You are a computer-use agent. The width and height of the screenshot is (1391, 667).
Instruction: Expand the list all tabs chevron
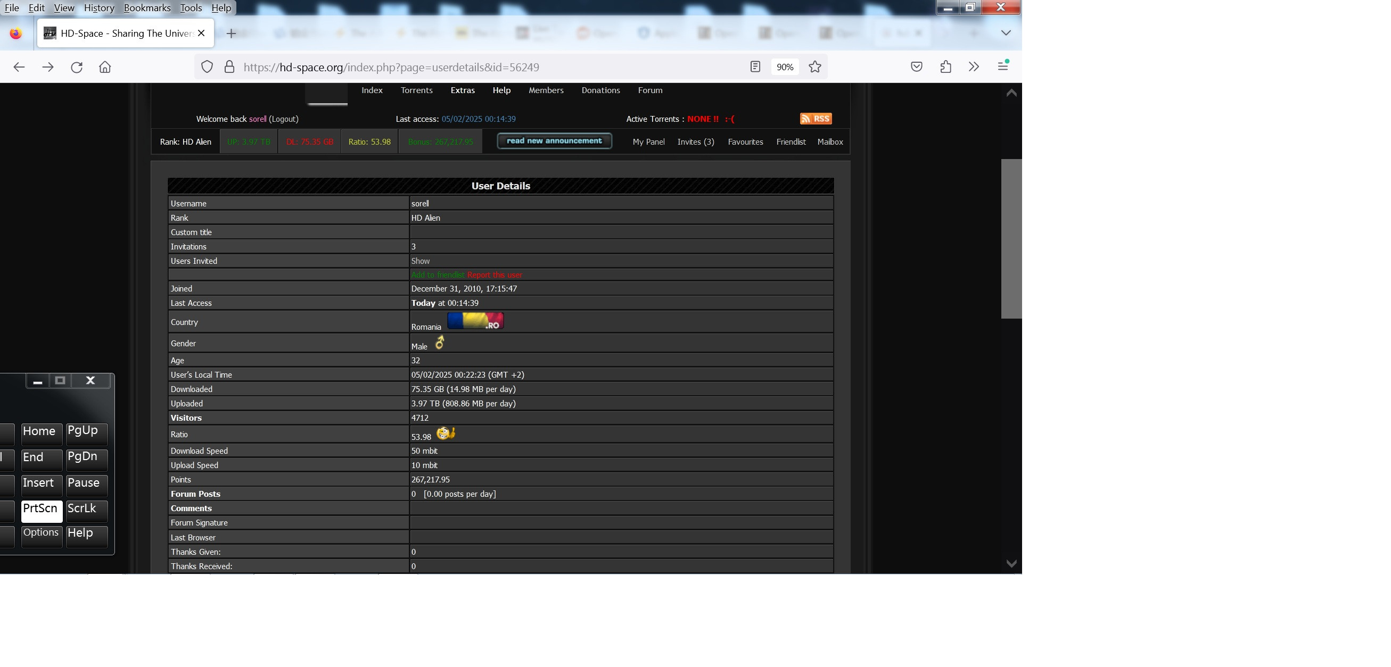pos(1006,33)
